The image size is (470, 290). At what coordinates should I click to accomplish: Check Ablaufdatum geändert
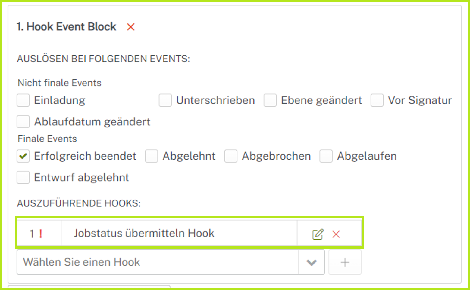click(23, 122)
